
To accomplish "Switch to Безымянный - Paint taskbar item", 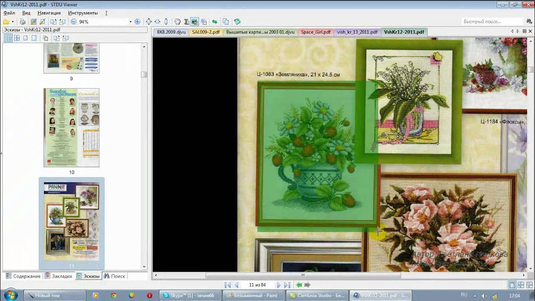I will point(254,295).
